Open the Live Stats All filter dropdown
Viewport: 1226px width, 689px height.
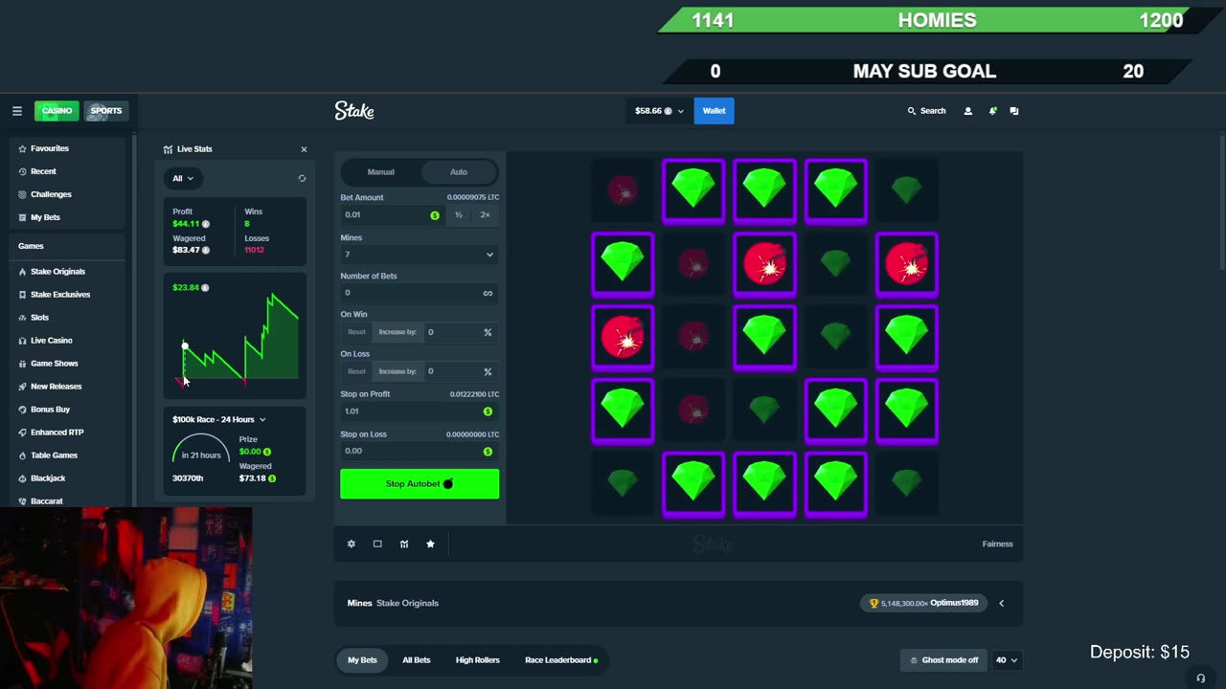click(x=182, y=178)
